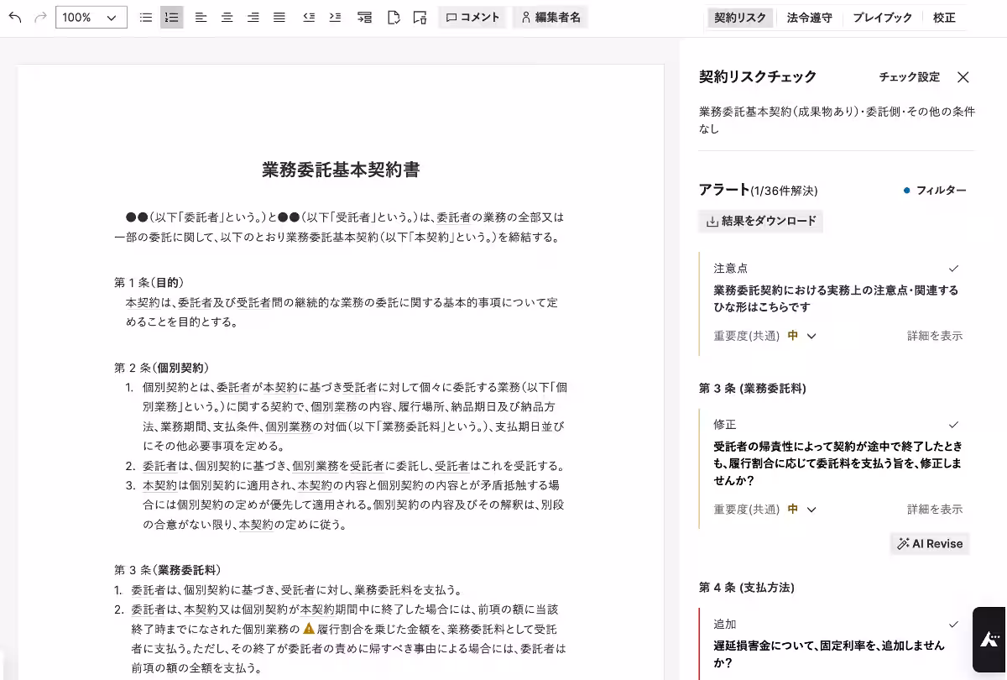
Task: Click the decrease indent icon
Action: tap(309, 17)
